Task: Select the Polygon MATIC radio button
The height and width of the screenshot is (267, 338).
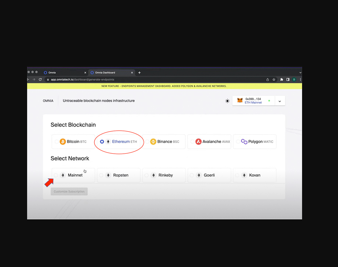Action: click(238, 142)
